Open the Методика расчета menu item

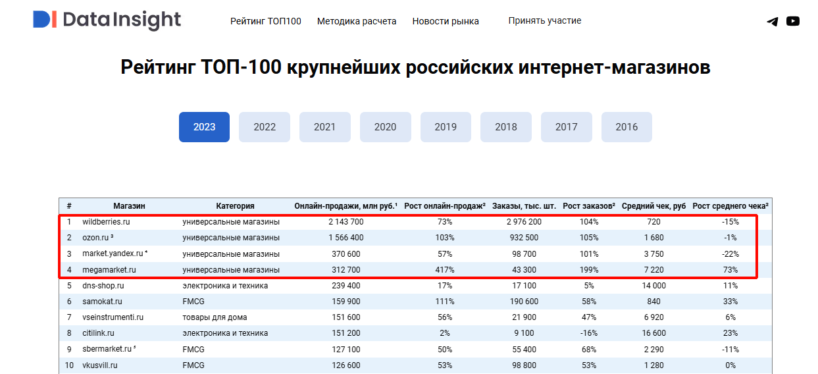tap(357, 21)
